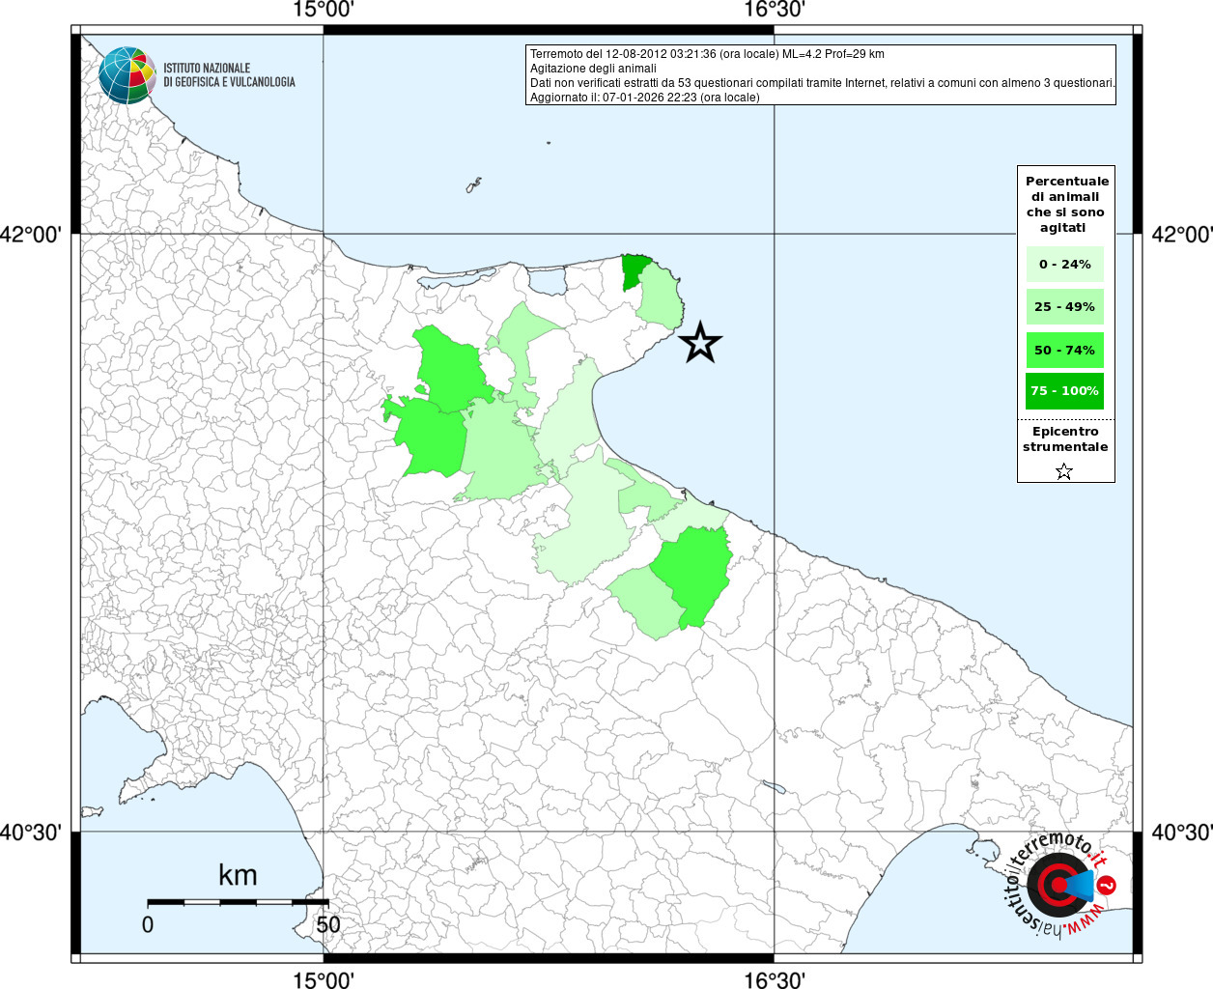Click the Tremiti islands in the sea
Screen dimensions: 1213x989
pyautogui.click(x=473, y=184)
